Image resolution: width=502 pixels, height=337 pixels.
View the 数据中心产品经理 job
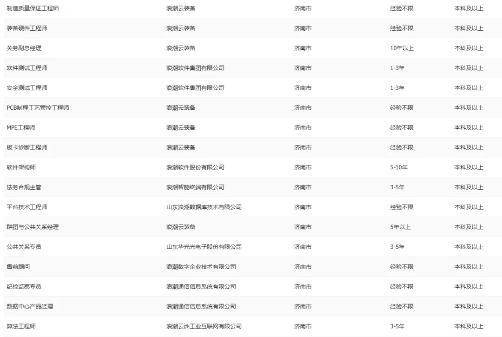click(x=30, y=306)
